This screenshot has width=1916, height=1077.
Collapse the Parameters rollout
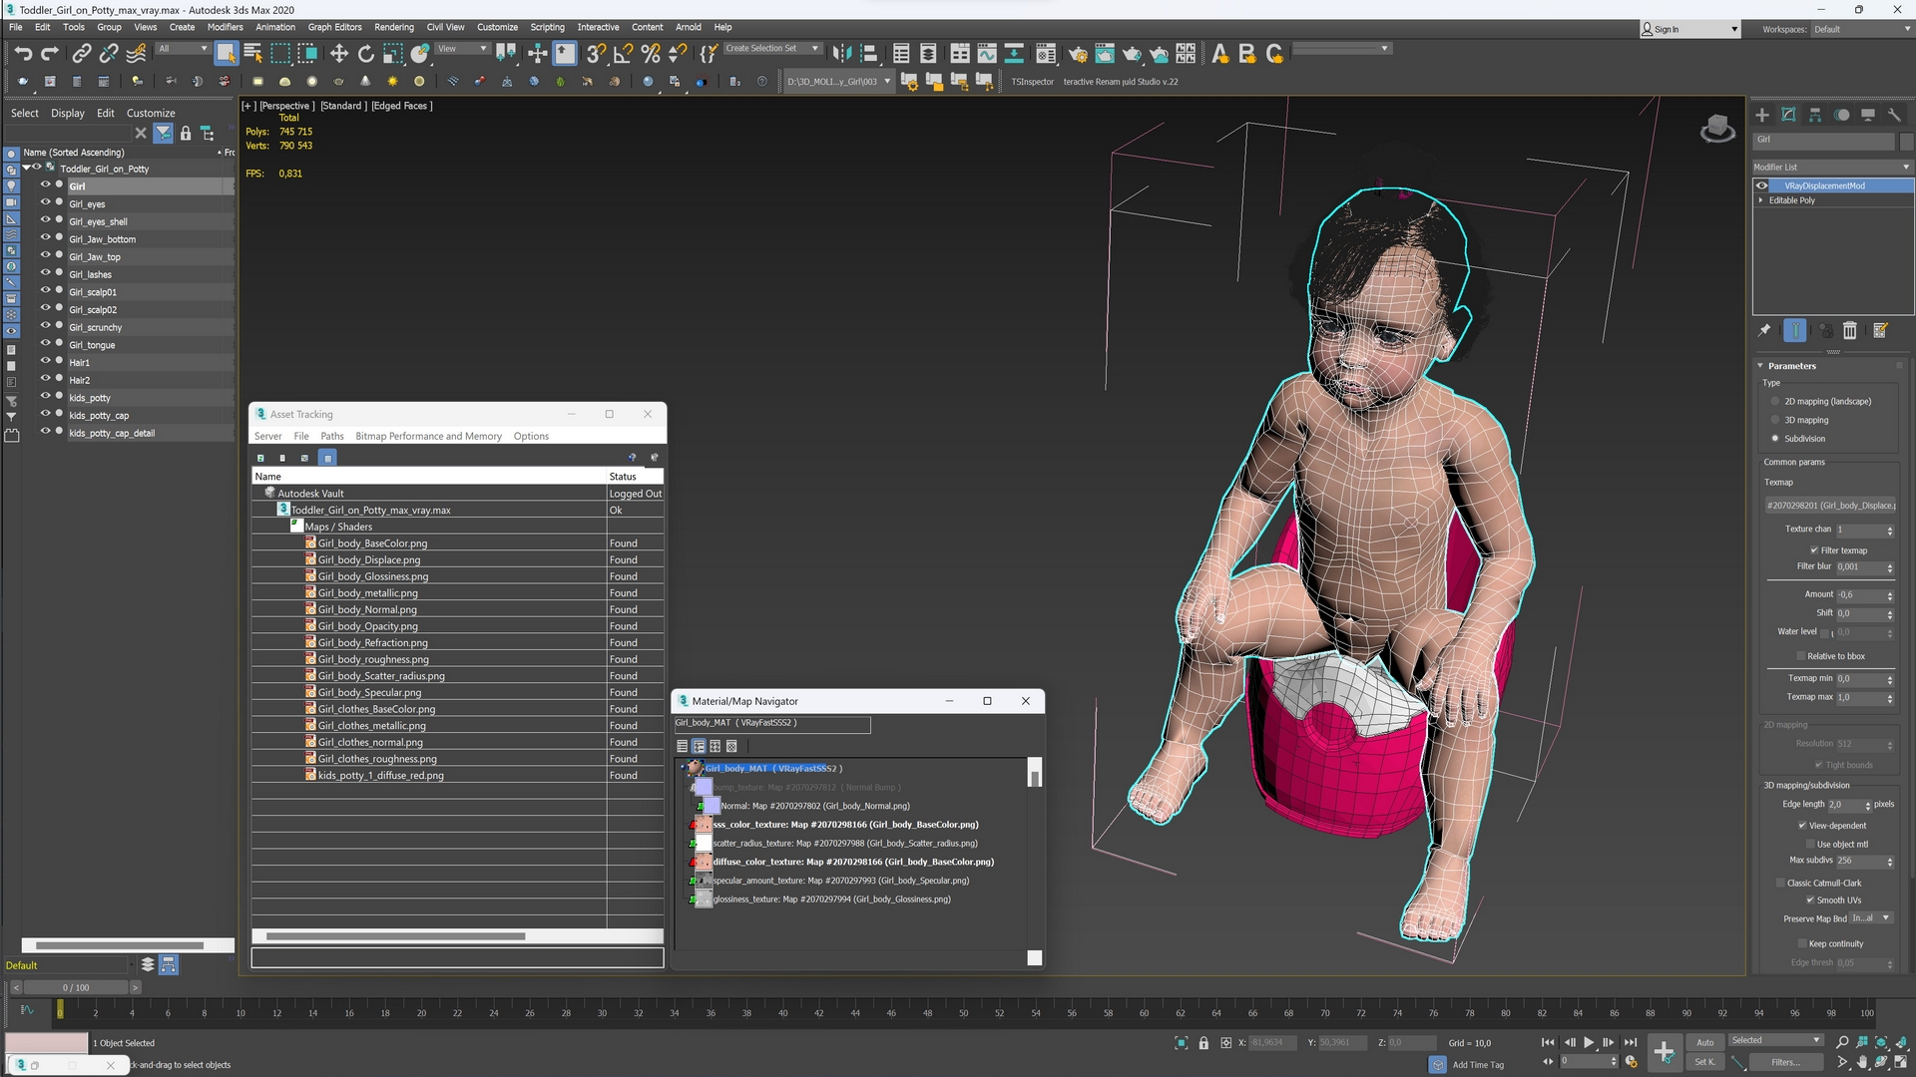[x=1791, y=366]
